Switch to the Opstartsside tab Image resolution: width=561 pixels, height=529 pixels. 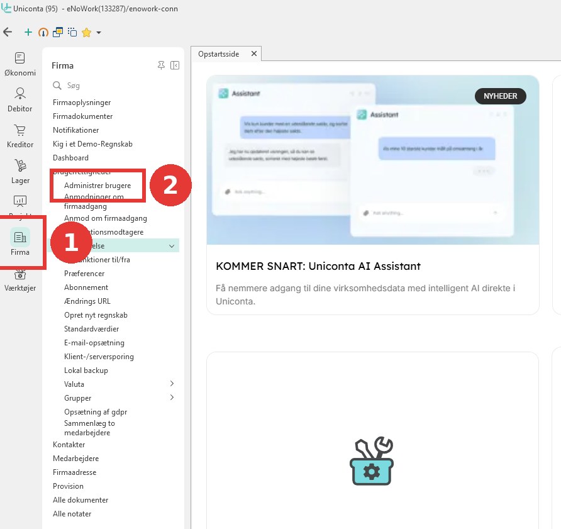[x=219, y=54]
